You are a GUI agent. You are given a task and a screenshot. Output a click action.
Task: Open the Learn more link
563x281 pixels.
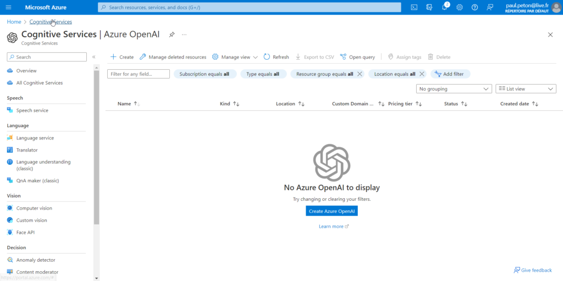[x=334, y=227]
